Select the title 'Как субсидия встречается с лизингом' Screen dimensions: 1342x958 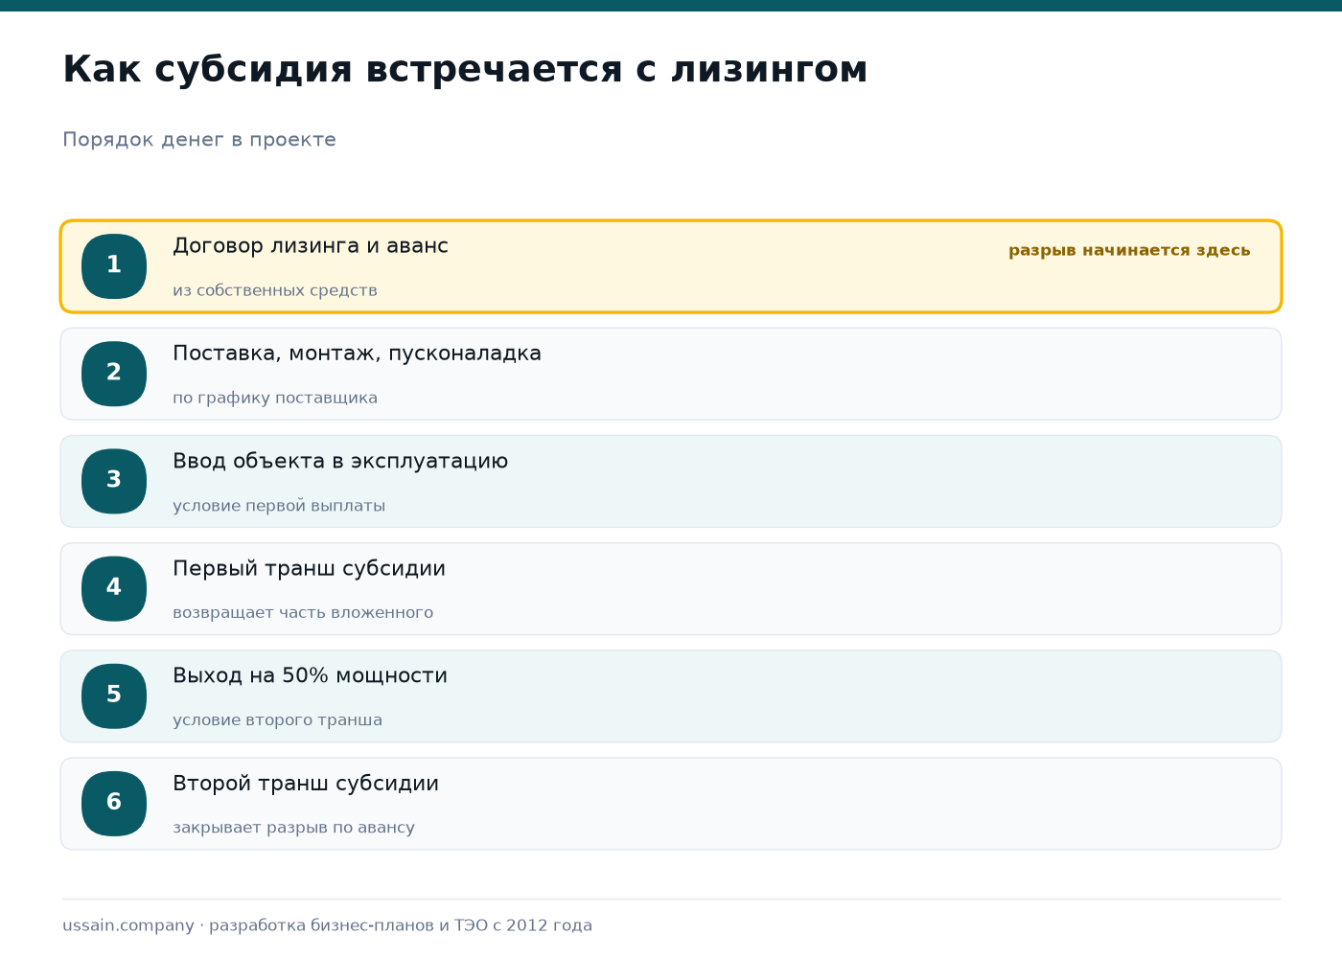(x=465, y=70)
